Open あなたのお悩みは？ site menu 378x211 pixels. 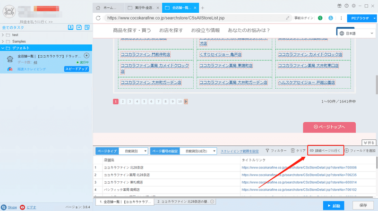249,30
